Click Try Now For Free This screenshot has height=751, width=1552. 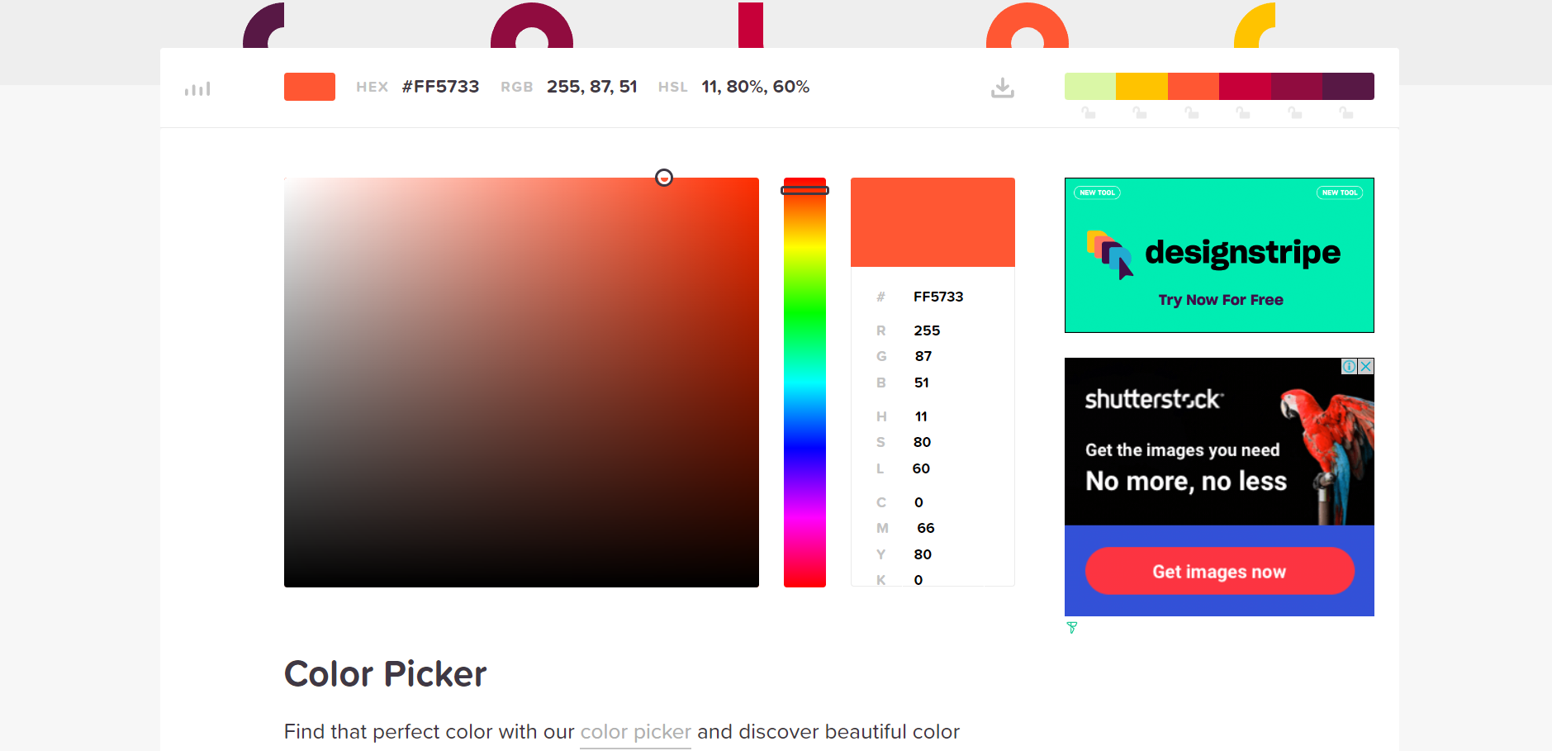pos(1219,300)
